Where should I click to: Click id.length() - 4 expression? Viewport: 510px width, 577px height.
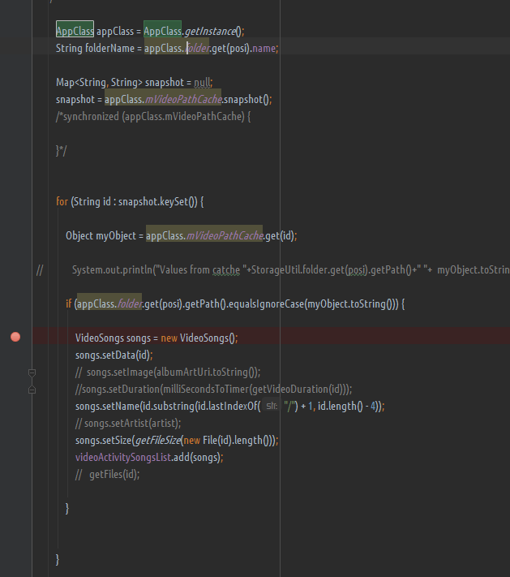347,407
